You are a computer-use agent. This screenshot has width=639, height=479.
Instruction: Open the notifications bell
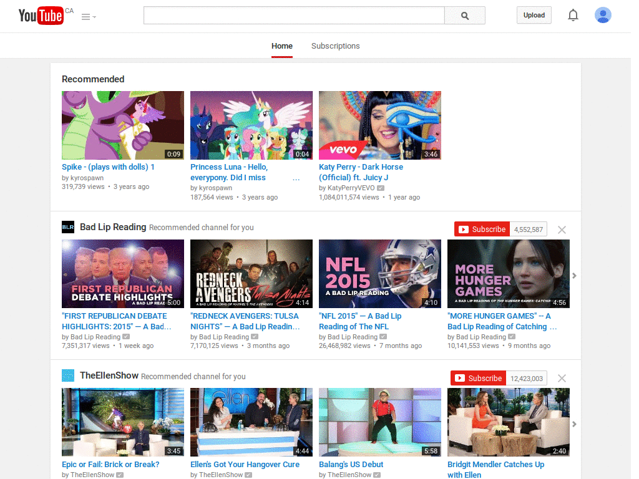pos(573,15)
